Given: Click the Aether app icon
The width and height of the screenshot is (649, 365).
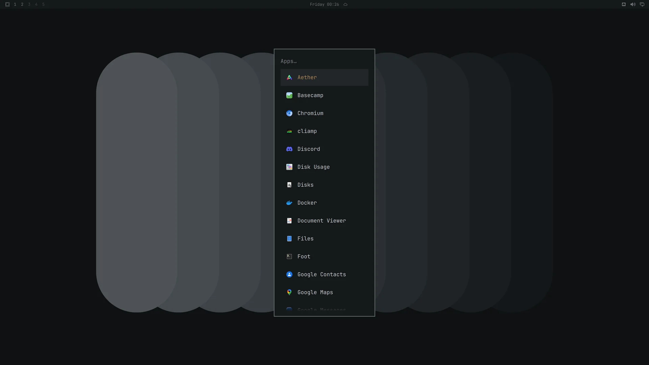Looking at the screenshot, I should 289,77.
